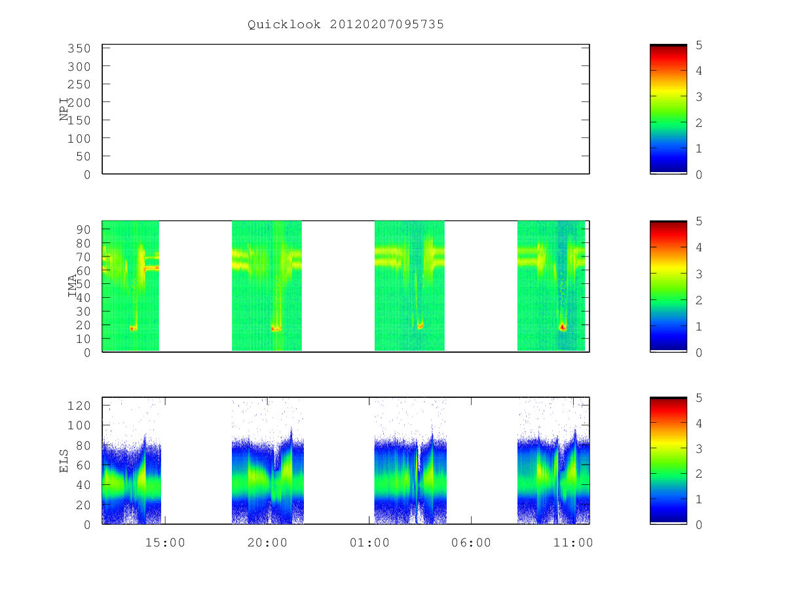Click the 70 tick on IMA axis
The width and height of the screenshot is (786, 589).
83,257
